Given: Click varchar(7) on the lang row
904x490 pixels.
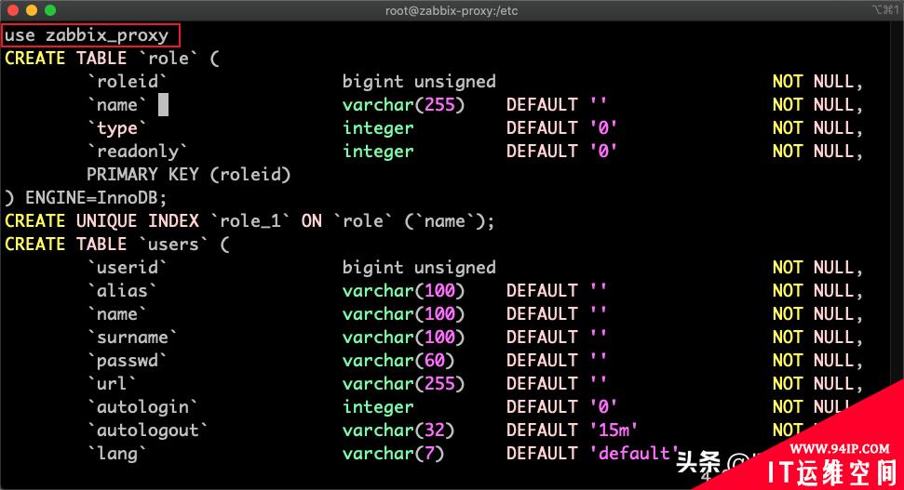Looking at the screenshot, I should pos(393,453).
